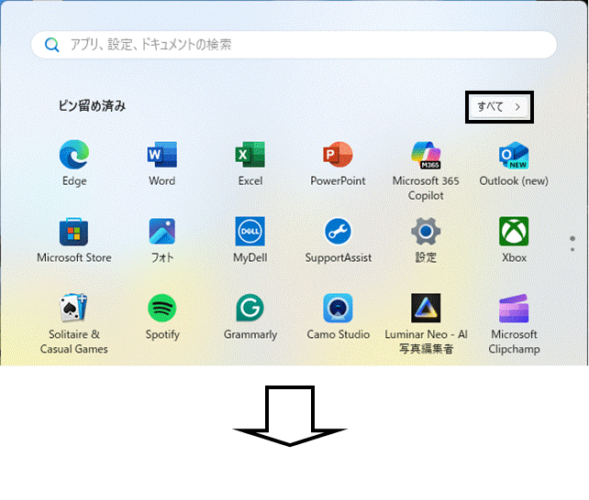Screen dimensions: 589x500
Task: Open the Microsoft Store
Action: (x=74, y=240)
